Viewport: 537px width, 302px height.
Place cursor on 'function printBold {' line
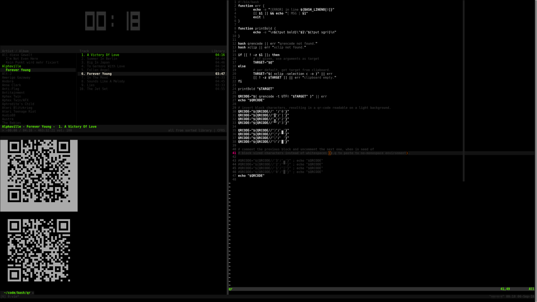coord(257,29)
